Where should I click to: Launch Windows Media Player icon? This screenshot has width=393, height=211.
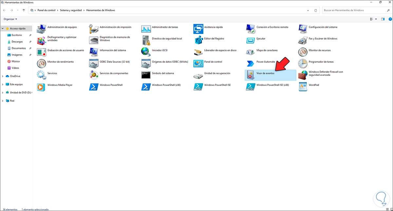41,87
